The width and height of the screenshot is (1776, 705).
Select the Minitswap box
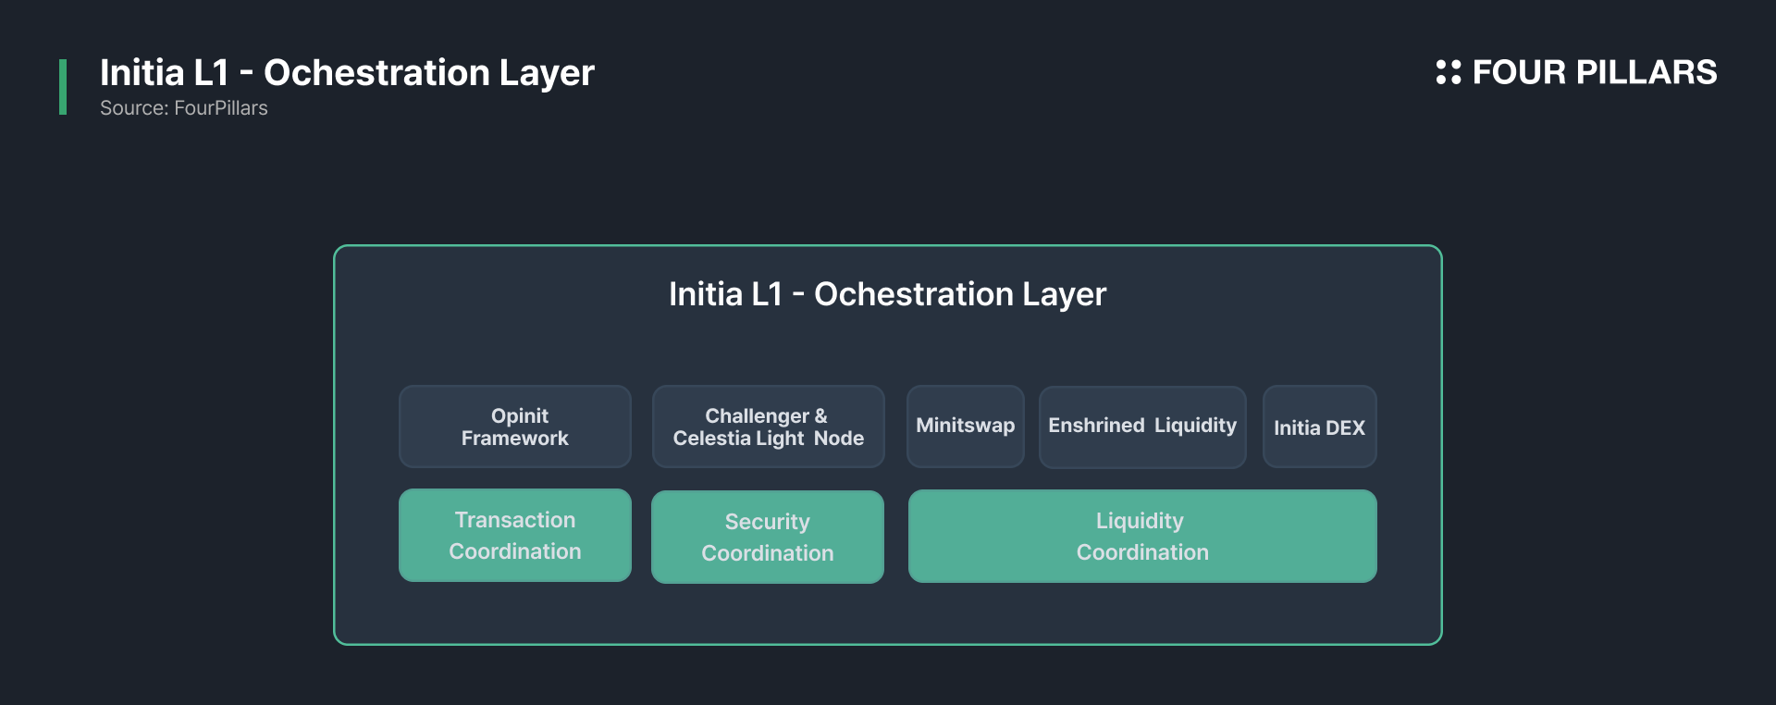coord(966,427)
